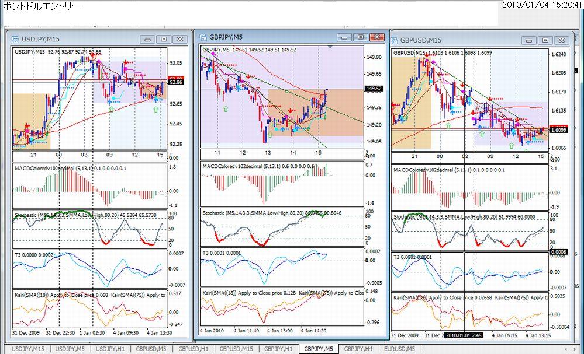Click the chart shift triangle in GBPJPY chart
Viewport: 584px width, 354px height.
330,47
